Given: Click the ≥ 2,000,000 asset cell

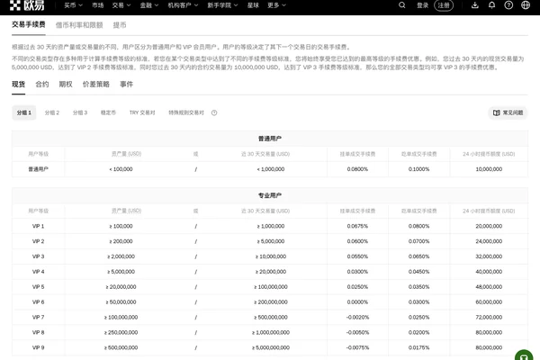Looking at the screenshot, I should [x=121, y=256].
